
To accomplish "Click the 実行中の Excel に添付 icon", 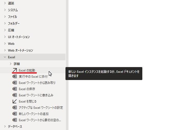I will point(14,76).
